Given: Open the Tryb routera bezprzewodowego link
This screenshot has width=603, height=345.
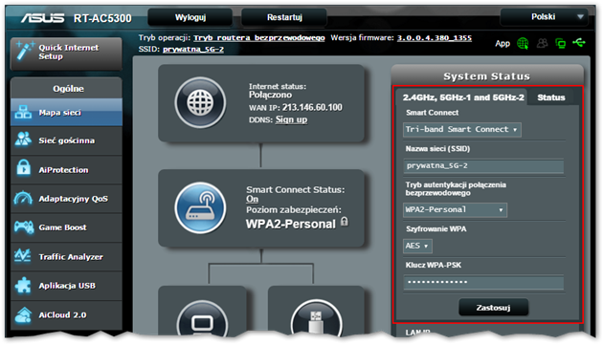Looking at the screenshot, I should [258, 37].
